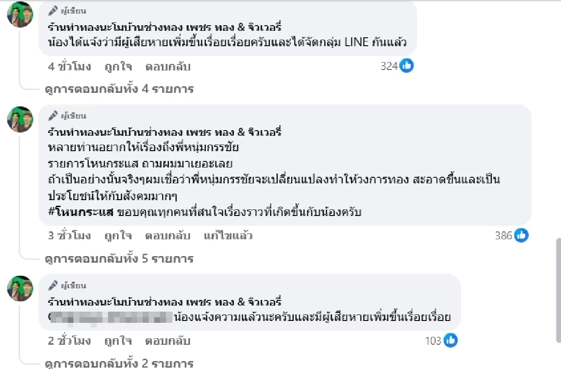Image resolution: width=561 pixels, height=369 pixels.
Task: Expand replies via 'ดูการตอบกลับทั้ง 2 รายการ'
Action: (119, 363)
